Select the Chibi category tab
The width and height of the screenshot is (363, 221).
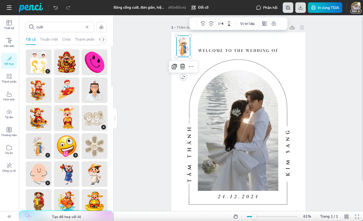pos(66,39)
